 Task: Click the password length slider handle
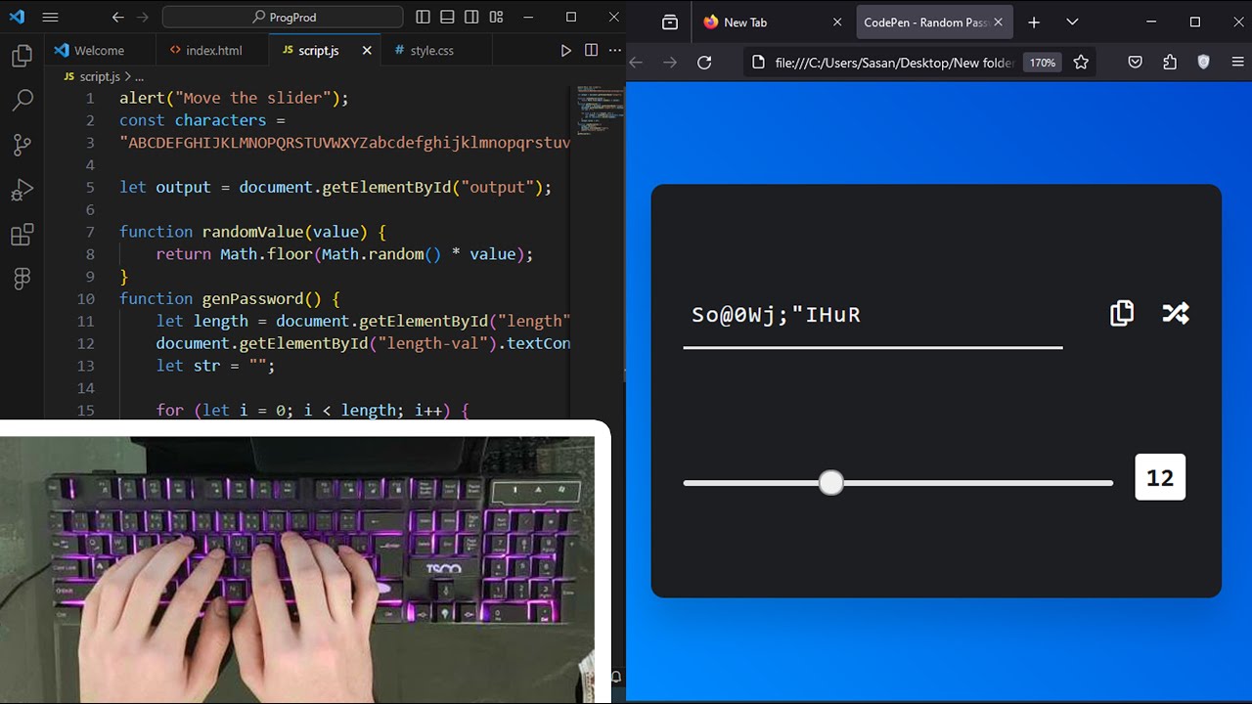click(x=830, y=483)
